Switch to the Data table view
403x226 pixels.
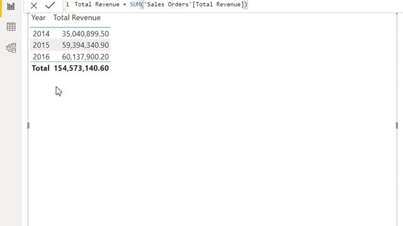[11, 26]
